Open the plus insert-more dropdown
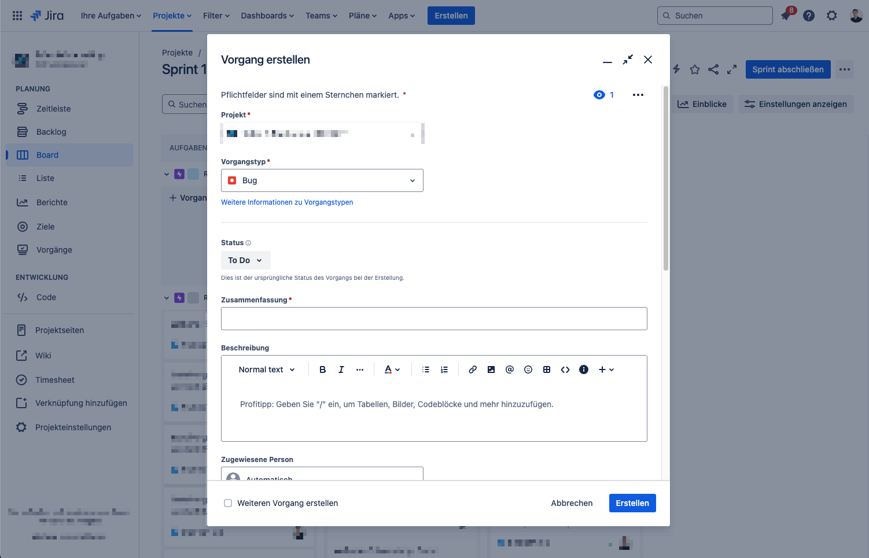869x558 pixels. click(606, 369)
